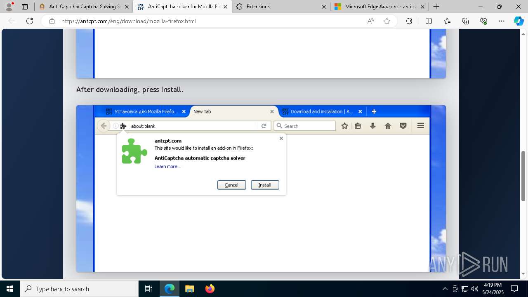This screenshot has width=528, height=297.
Task: Click the Read aloud icon
Action: pyautogui.click(x=370, y=21)
